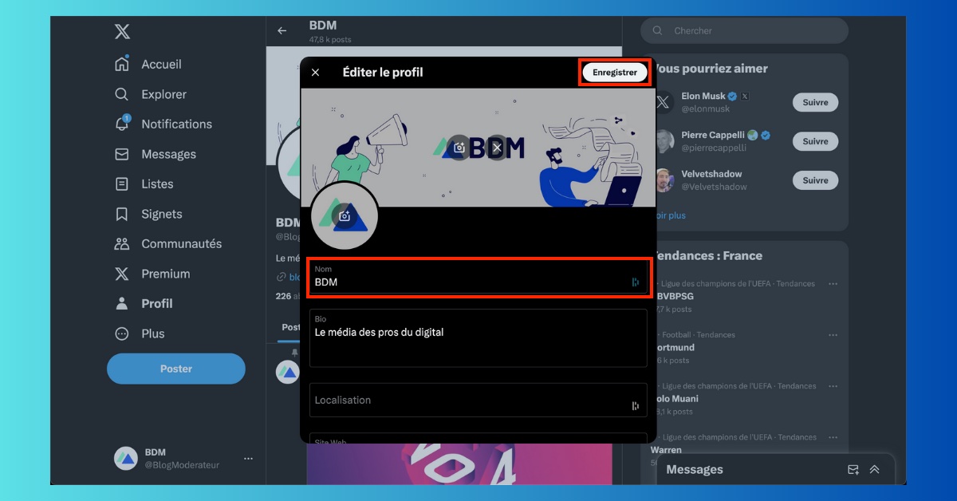Click the back arrow next to BDM header
The width and height of the screenshot is (957, 501).
click(x=282, y=31)
